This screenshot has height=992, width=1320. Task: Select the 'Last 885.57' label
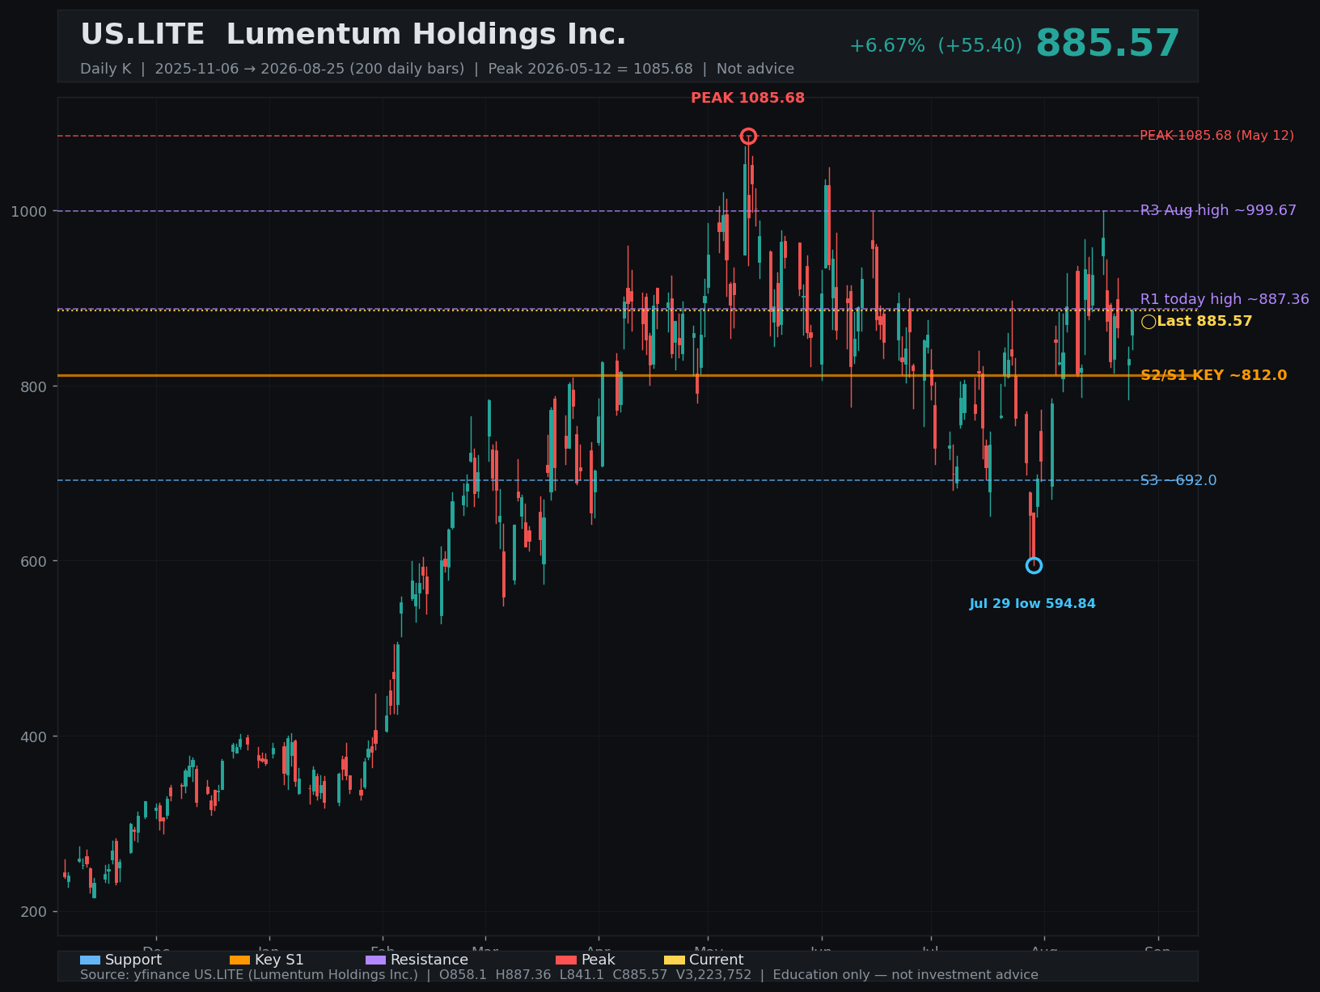pos(1204,321)
